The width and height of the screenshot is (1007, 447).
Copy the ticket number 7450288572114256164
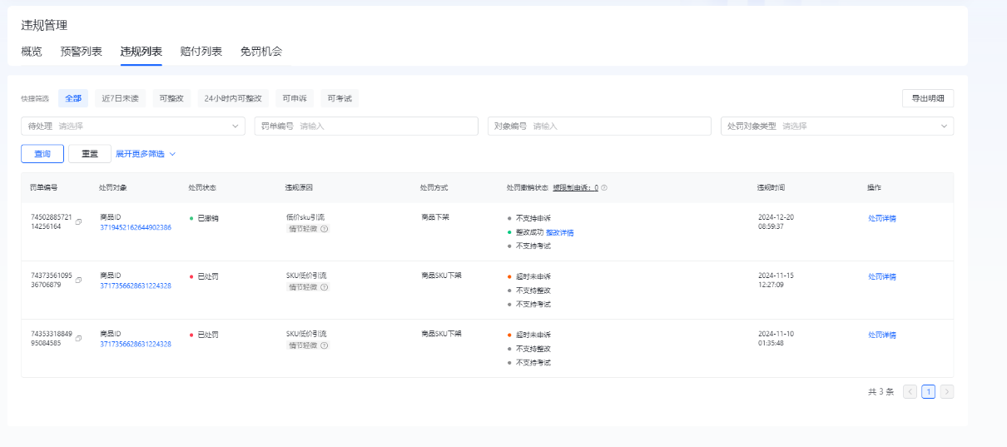(78, 222)
